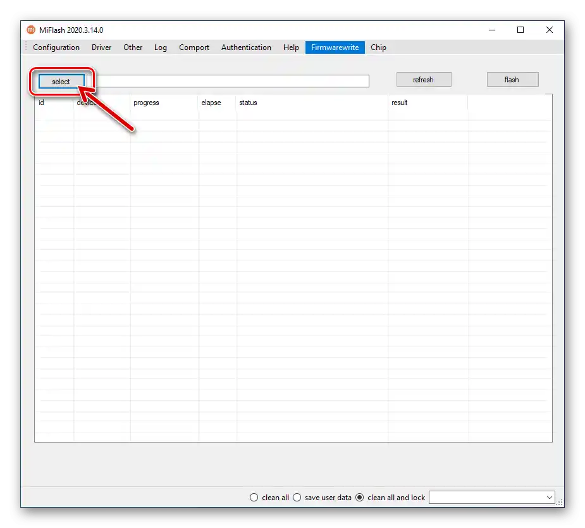Open the Firmwarewrite menu
585x528 pixels.
coord(335,47)
